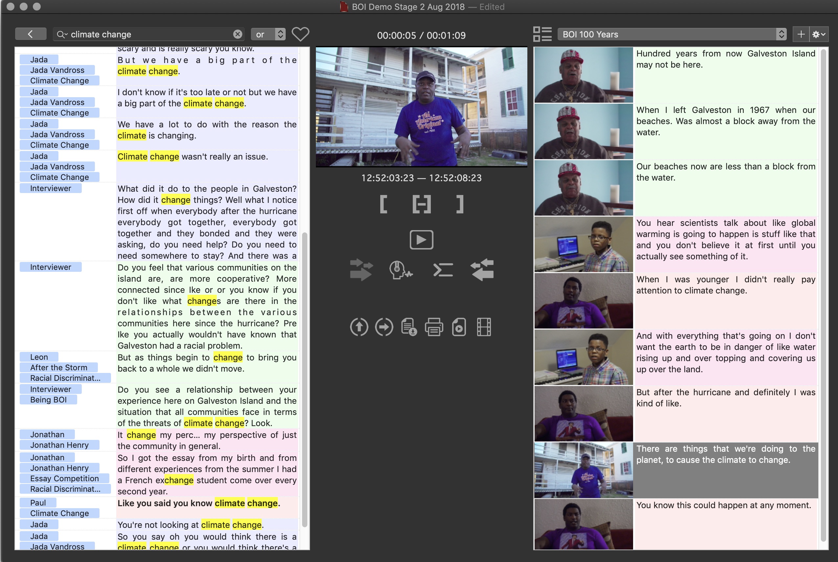Play the selected clip
The height and width of the screenshot is (562, 838).
pyautogui.click(x=422, y=239)
